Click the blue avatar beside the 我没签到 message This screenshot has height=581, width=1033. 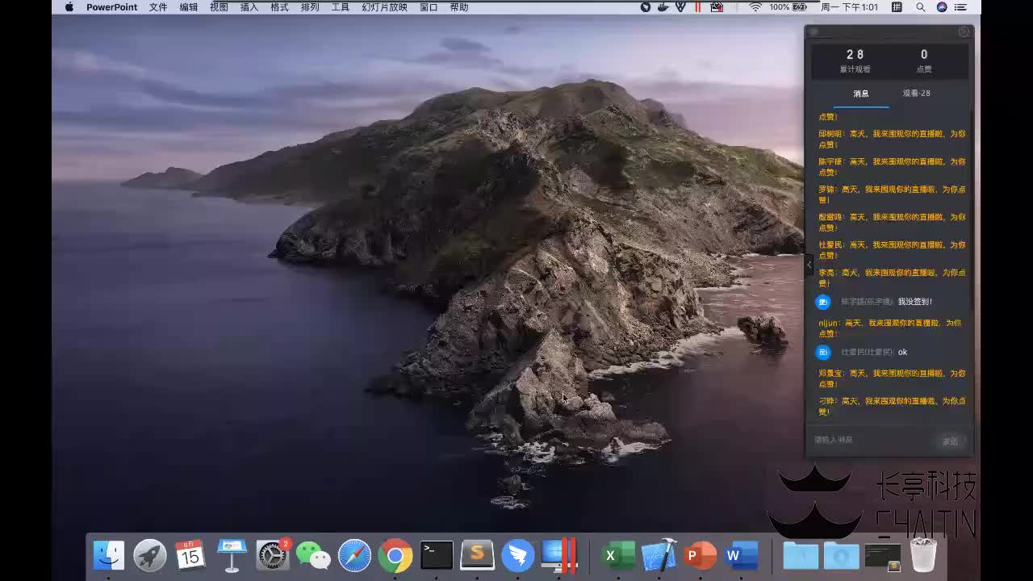click(823, 302)
